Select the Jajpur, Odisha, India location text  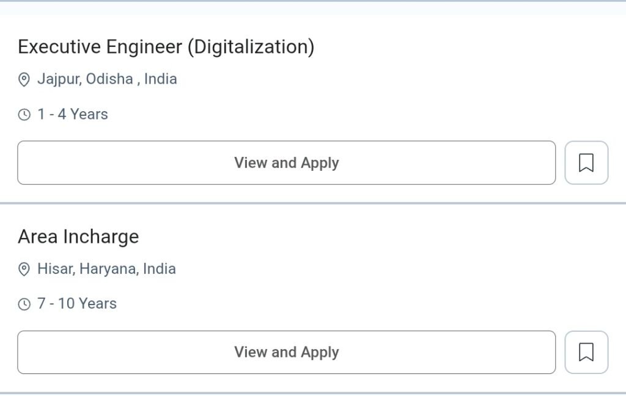(x=107, y=79)
